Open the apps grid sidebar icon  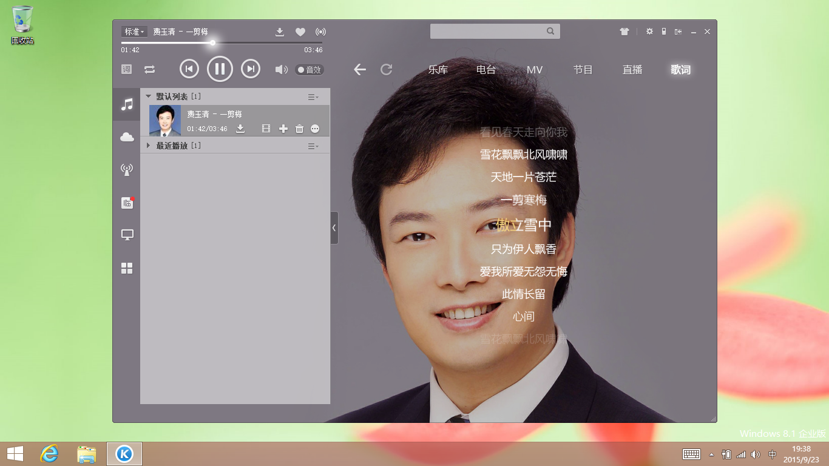click(x=127, y=268)
